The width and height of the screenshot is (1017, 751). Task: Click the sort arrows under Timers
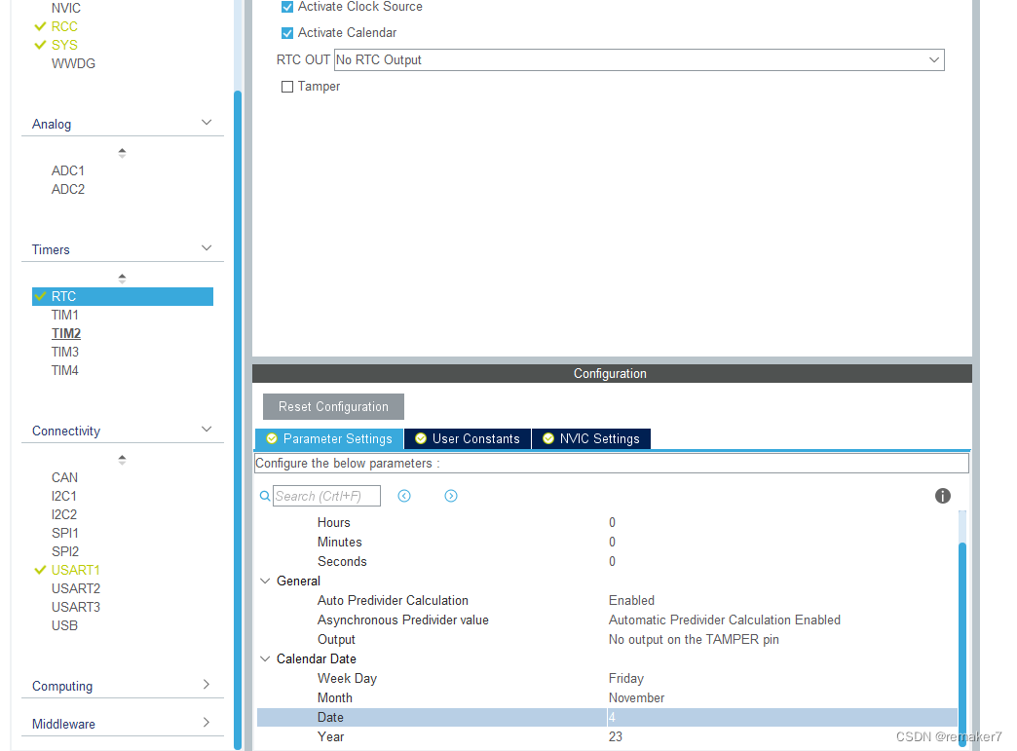click(122, 279)
